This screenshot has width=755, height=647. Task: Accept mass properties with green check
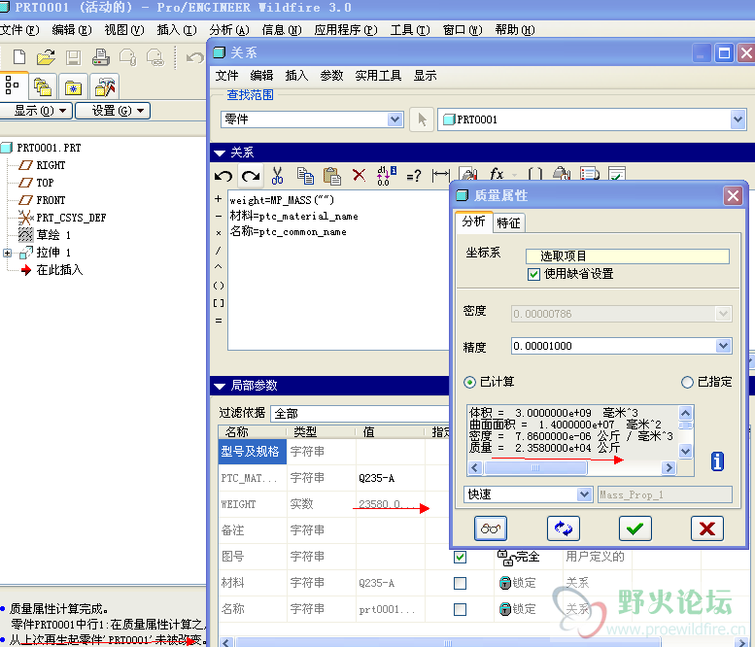coord(635,528)
